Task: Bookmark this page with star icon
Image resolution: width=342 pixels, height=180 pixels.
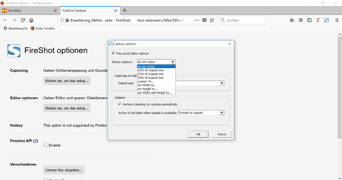Action: [x=212, y=20]
